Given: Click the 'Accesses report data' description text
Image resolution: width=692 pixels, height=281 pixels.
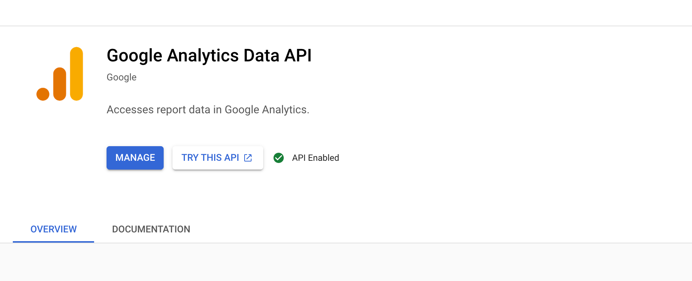Looking at the screenshot, I should (x=208, y=110).
